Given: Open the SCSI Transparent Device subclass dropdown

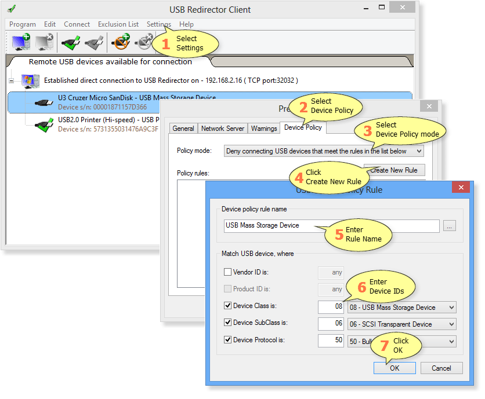Looking at the screenshot, I should tap(402, 324).
